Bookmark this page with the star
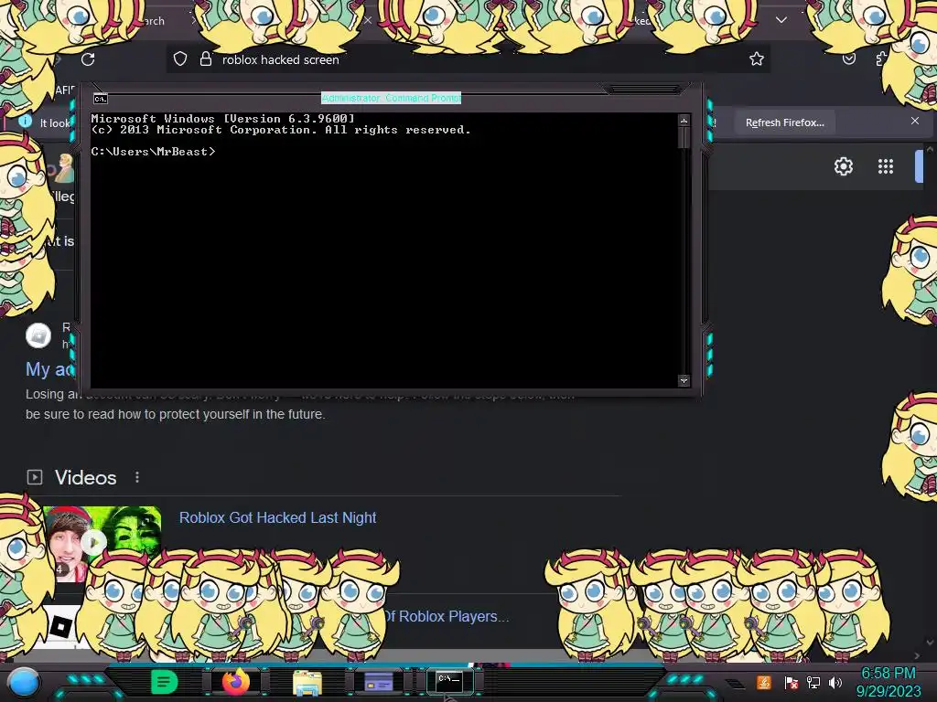 click(757, 58)
